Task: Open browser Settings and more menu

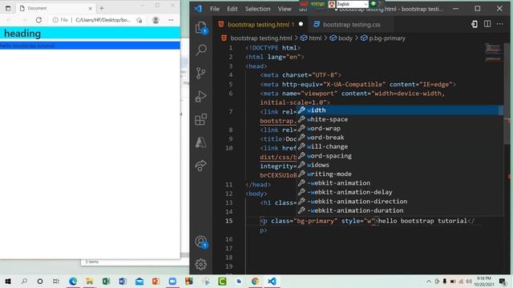Action: click(x=171, y=20)
